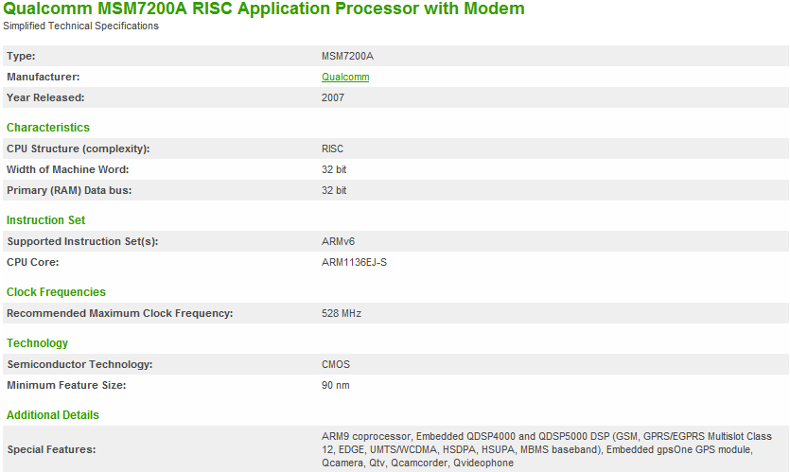Screen dimensions: 790x472
Task: Click 'Primary (RAM) Data bus:' label
Action: tap(69, 190)
